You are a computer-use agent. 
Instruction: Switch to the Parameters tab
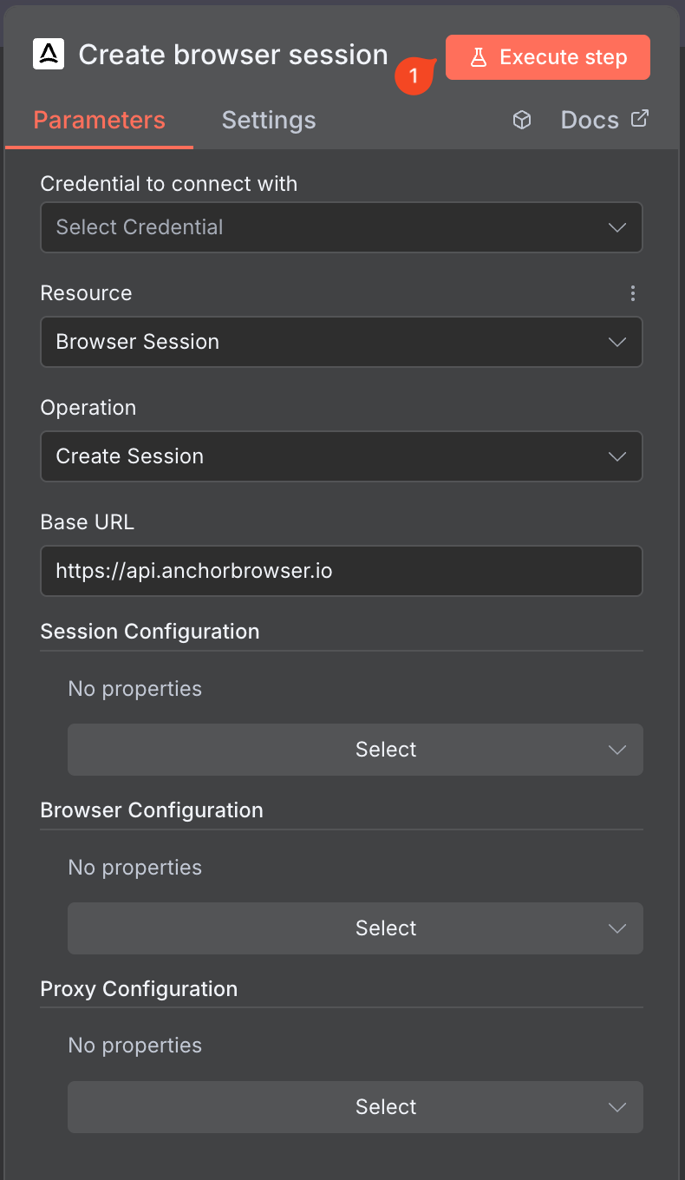(x=99, y=120)
